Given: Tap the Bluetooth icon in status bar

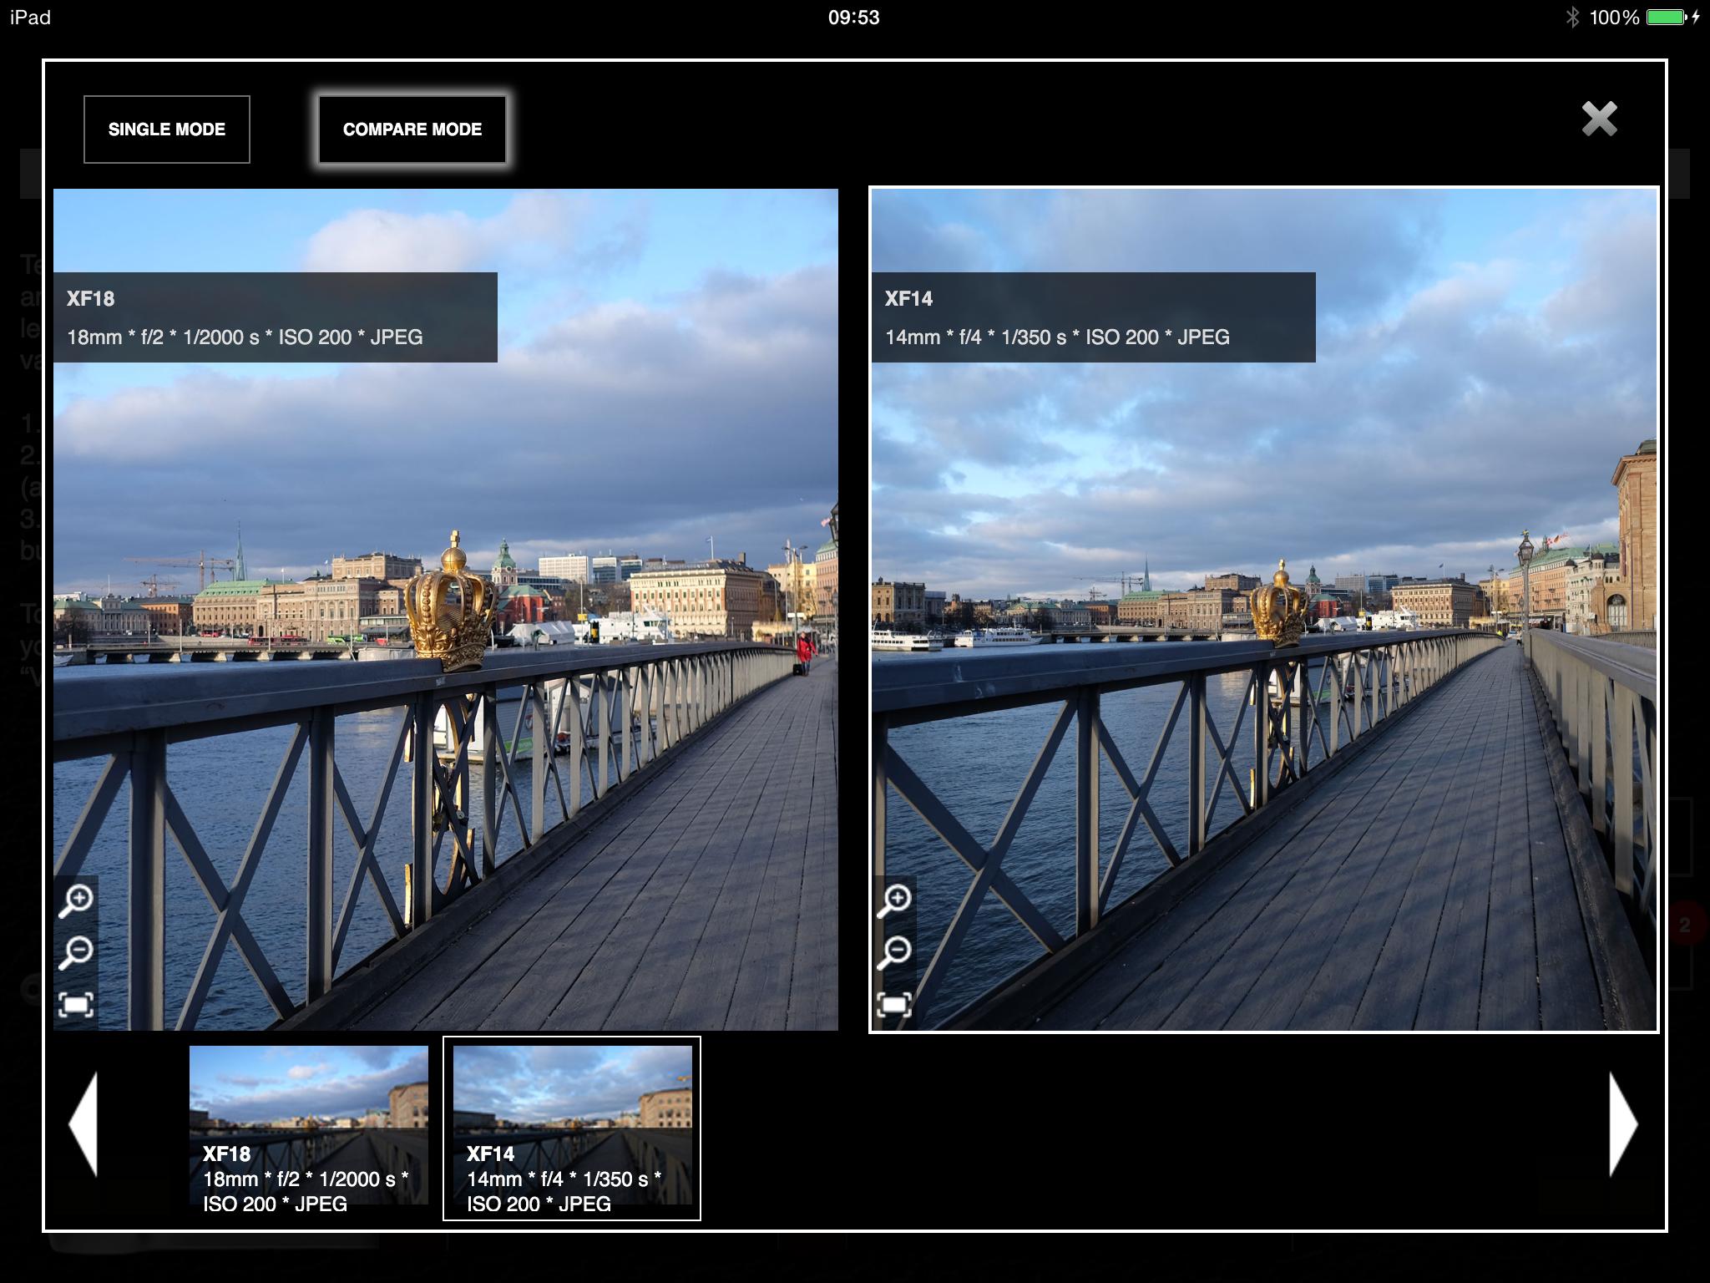Looking at the screenshot, I should coord(1572,18).
